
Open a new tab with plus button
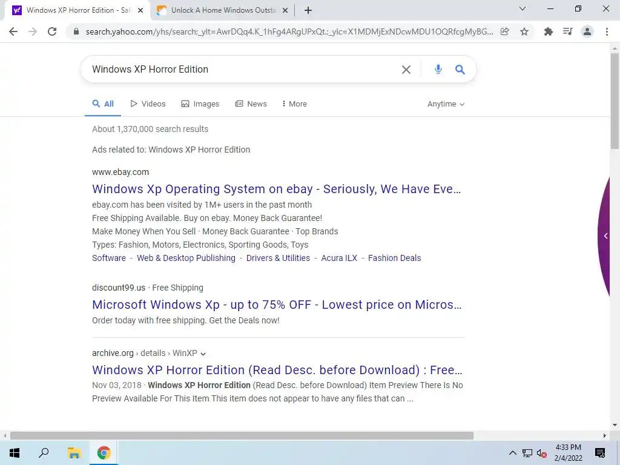pyautogui.click(x=308, y=10)
